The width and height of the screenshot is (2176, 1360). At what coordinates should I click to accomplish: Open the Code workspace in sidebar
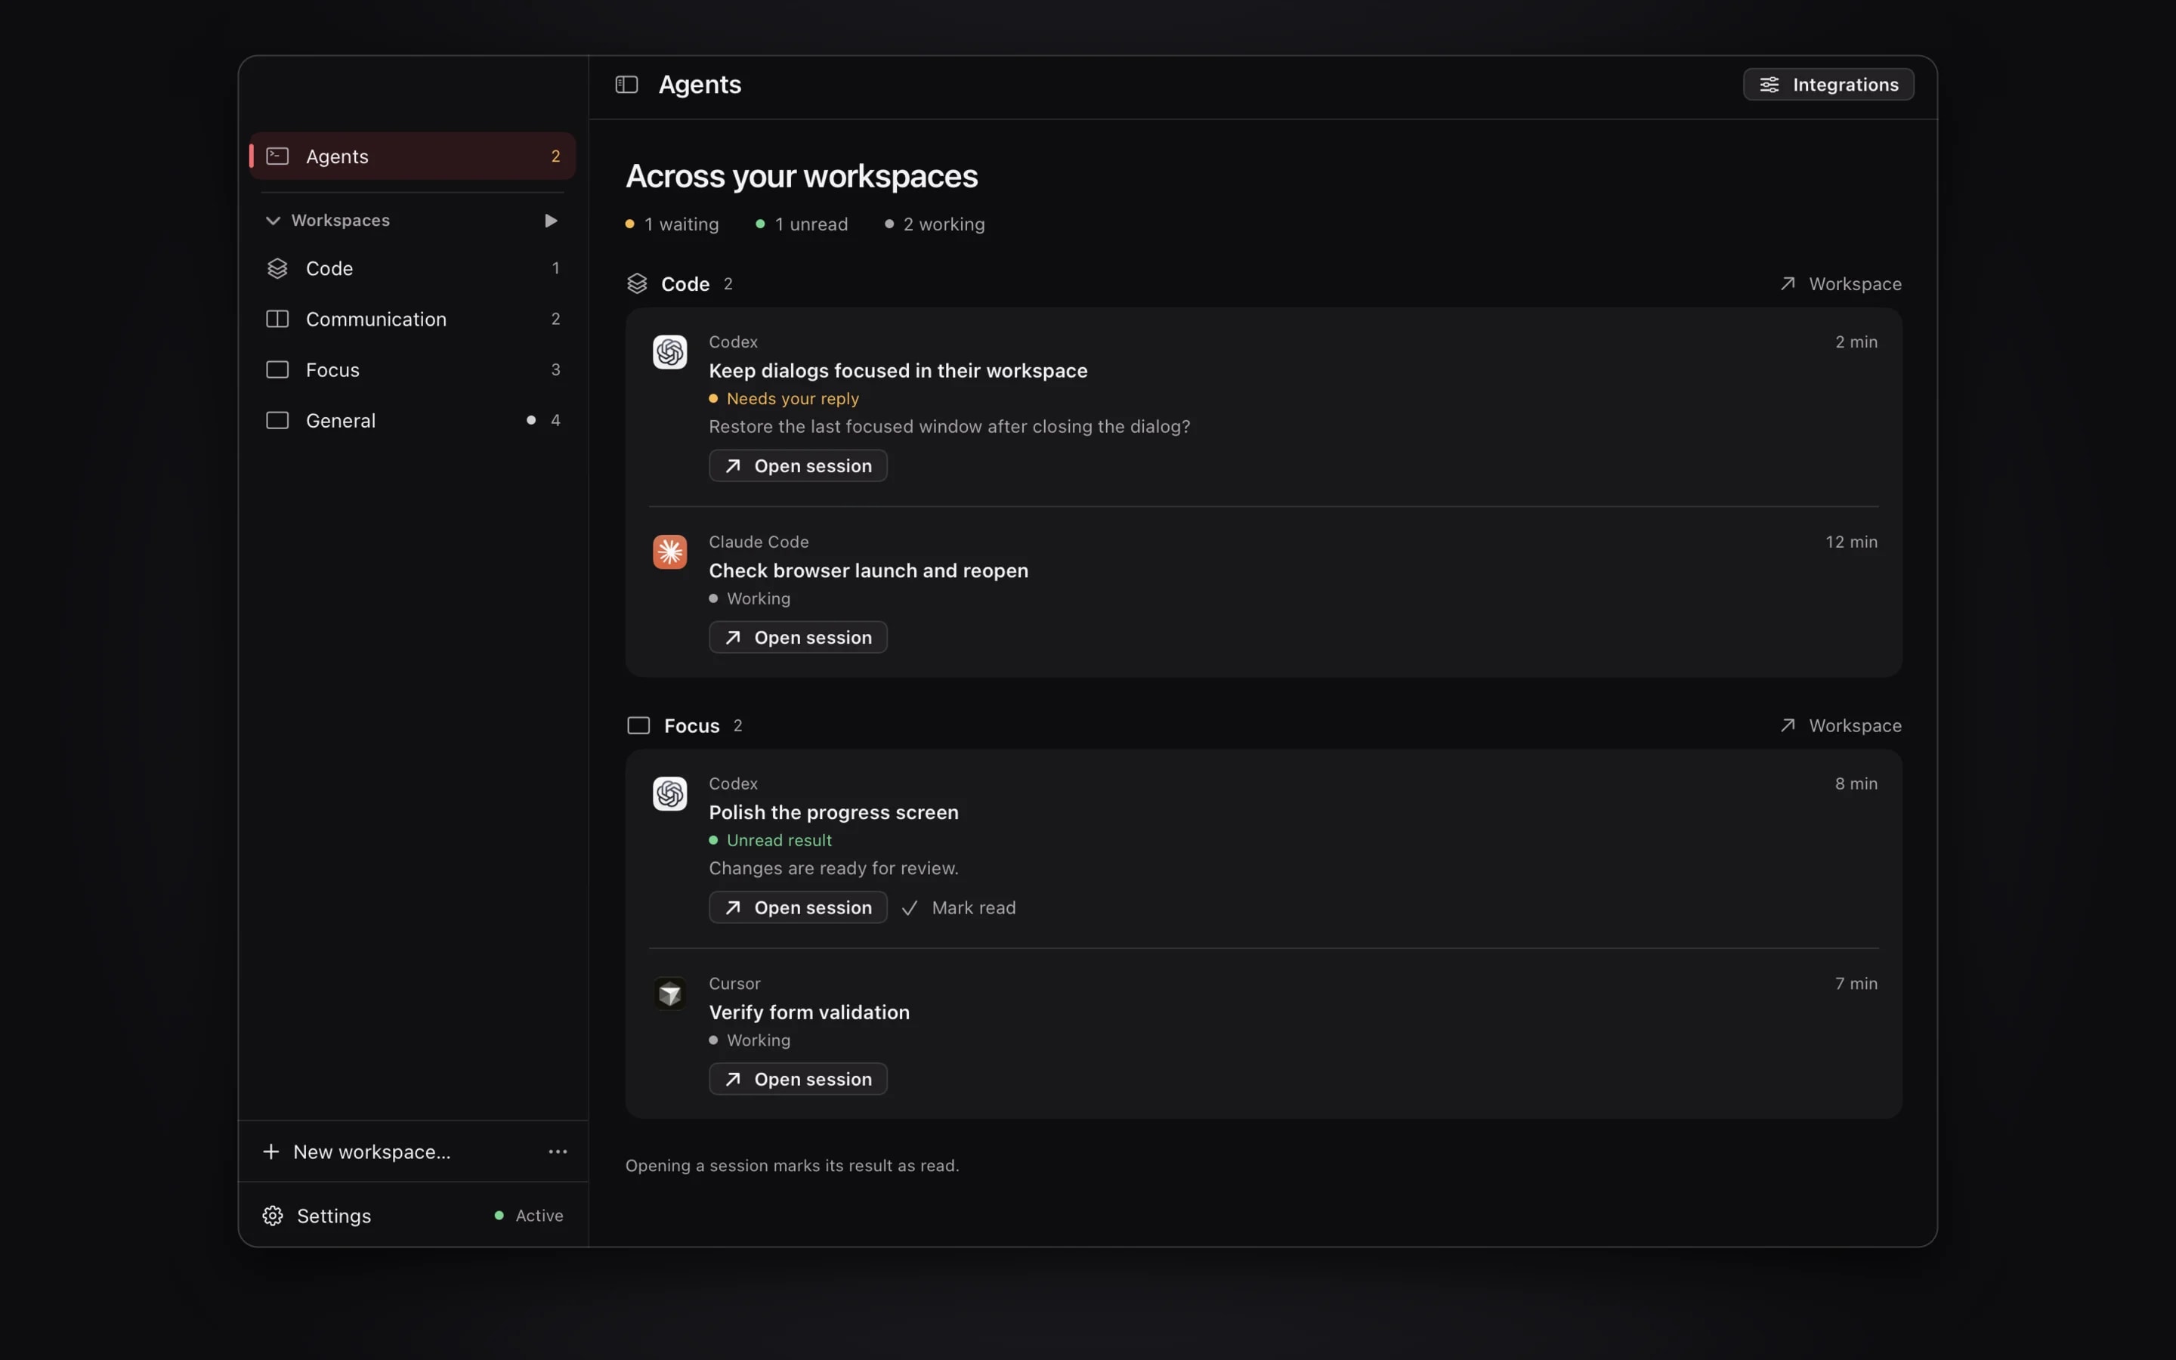(413, 268)
